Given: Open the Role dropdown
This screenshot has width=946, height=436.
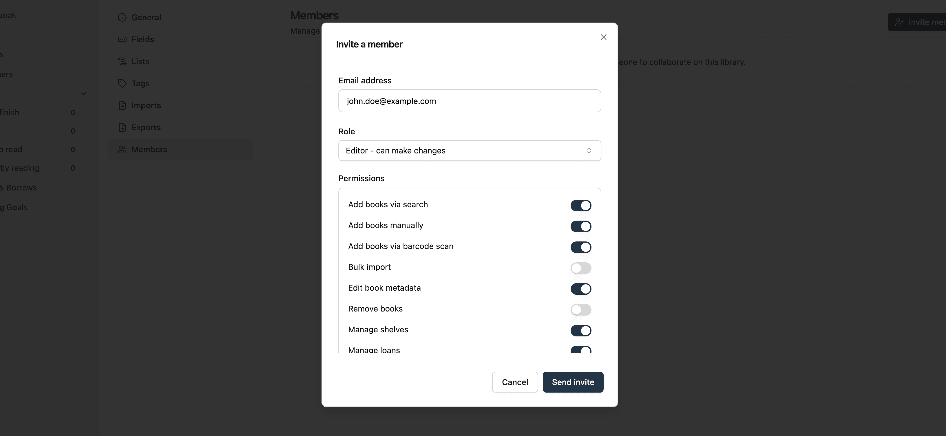Looking at the screenshot, I should point(469,151).
